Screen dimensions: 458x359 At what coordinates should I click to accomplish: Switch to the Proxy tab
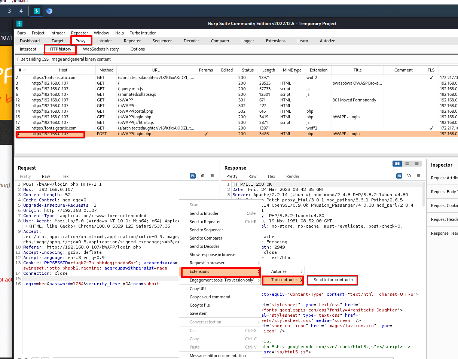(80, 41)
